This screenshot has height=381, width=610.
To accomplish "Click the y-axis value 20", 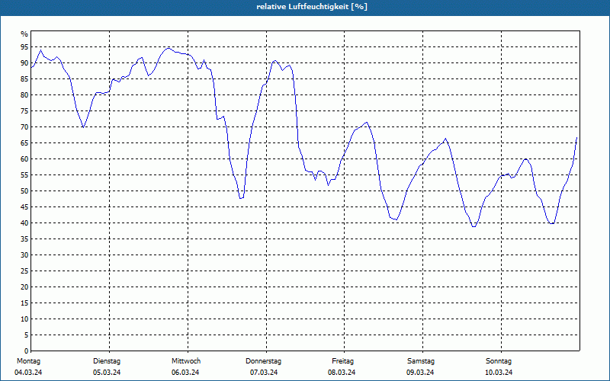I will (x=24, y=287).
